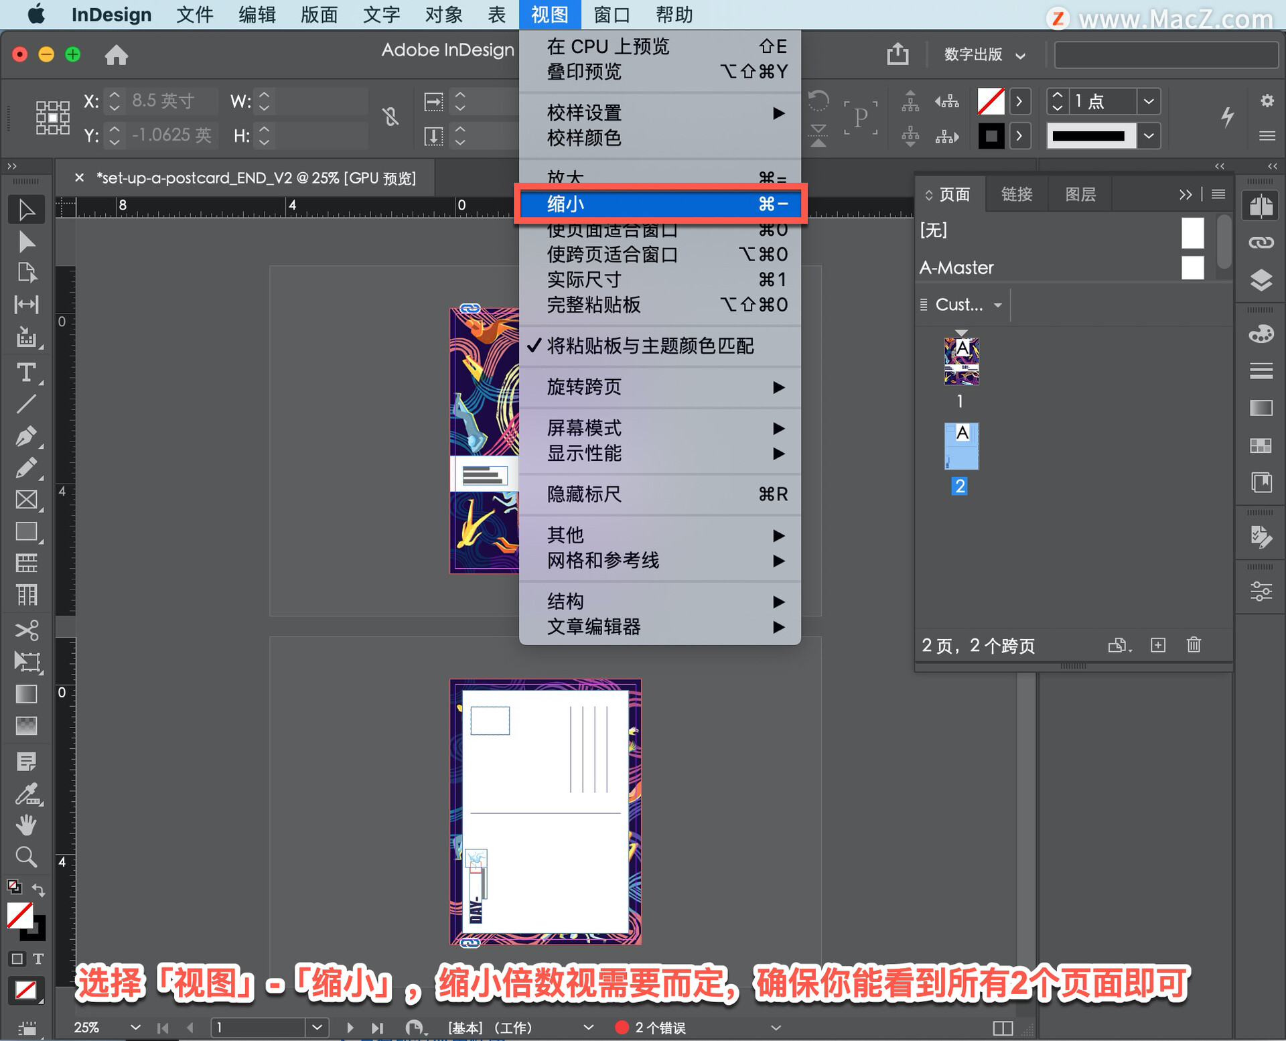Click the black stroke color swatch

coord(991,136)
